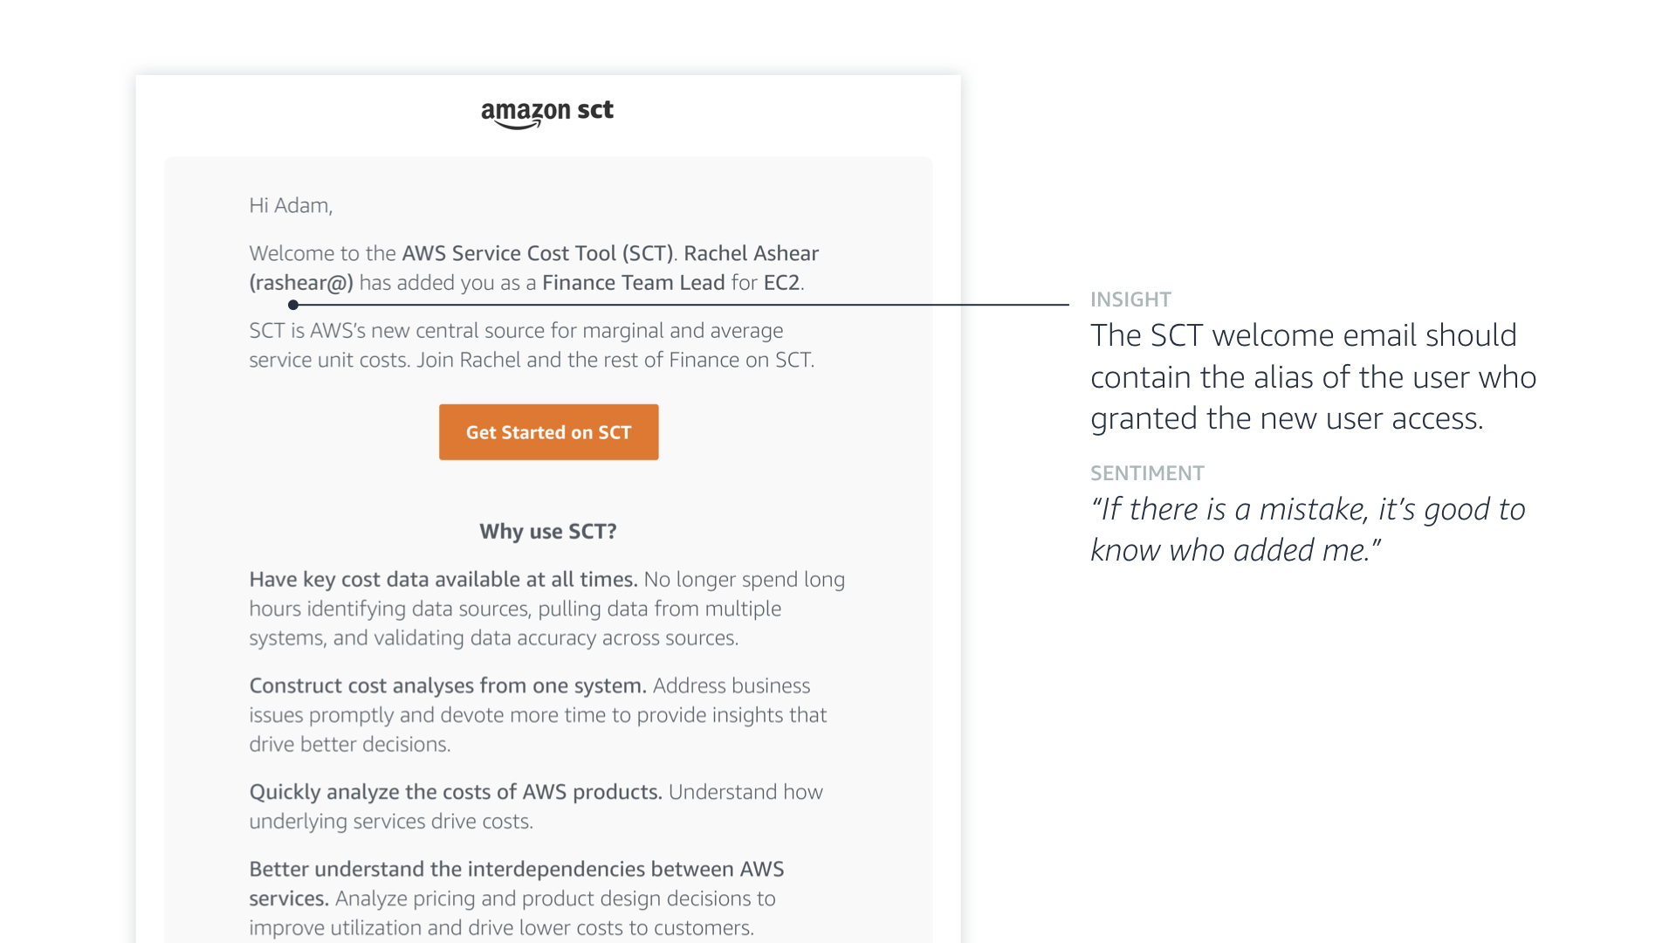1676x943 pixels.
Task: Click the amazon sct logo
Action: click(547, 114)
